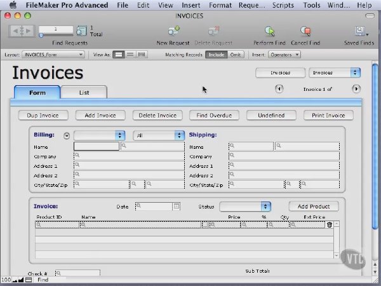Click the Cancel Find icon
Image resolution: width=381 pixels, height=286 pixels.
pyautogui.click(x=305, y=31)
